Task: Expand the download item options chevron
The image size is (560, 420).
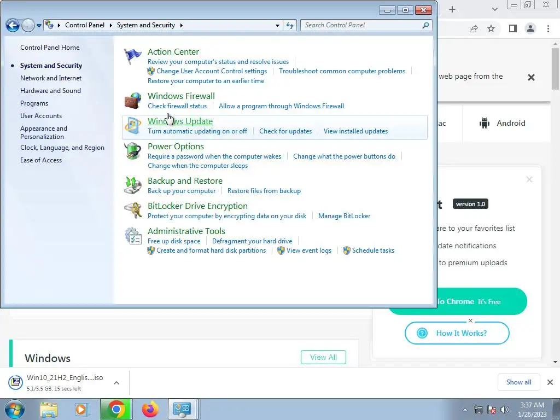Action: click(116, 383)
